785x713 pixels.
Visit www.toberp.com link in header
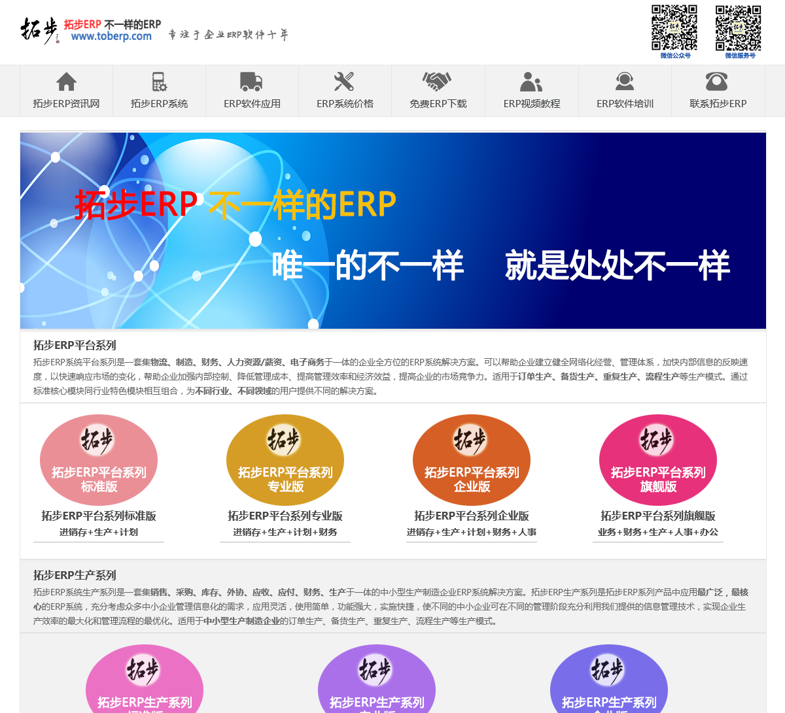[x=111, y=37]
